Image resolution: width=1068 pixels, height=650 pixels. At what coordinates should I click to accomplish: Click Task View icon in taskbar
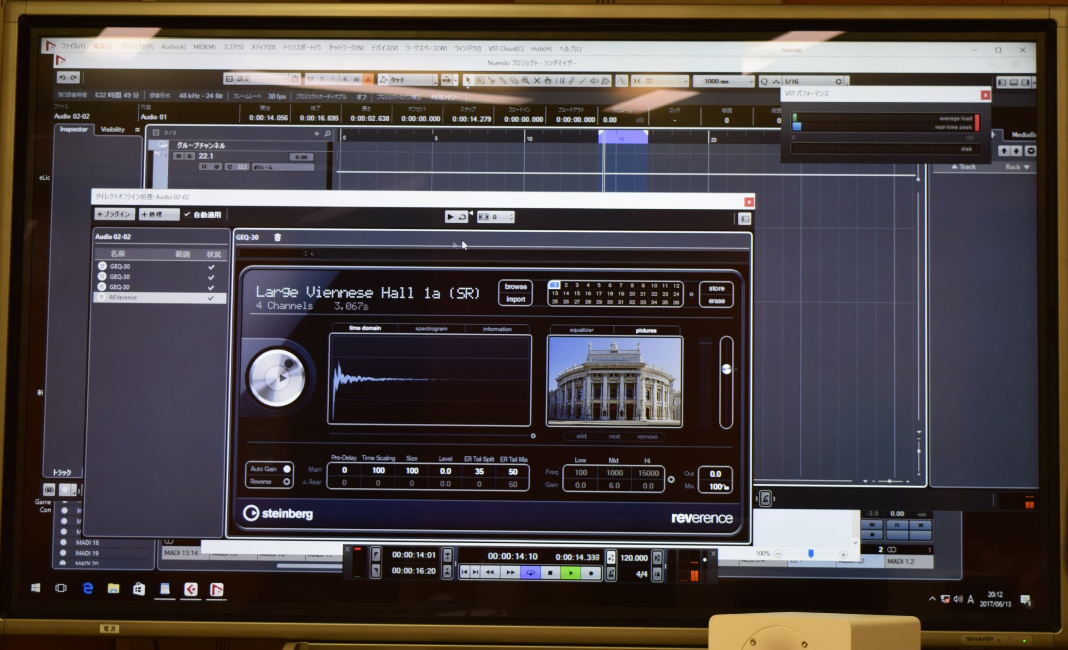click(x=61, y=587)
